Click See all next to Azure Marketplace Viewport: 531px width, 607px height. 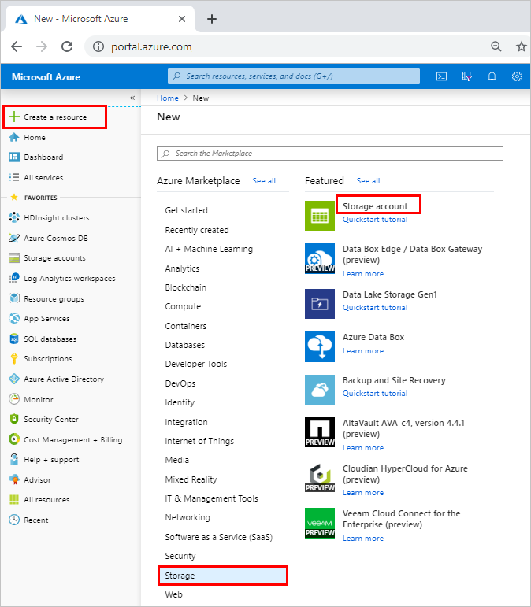(x=264, y=181)
